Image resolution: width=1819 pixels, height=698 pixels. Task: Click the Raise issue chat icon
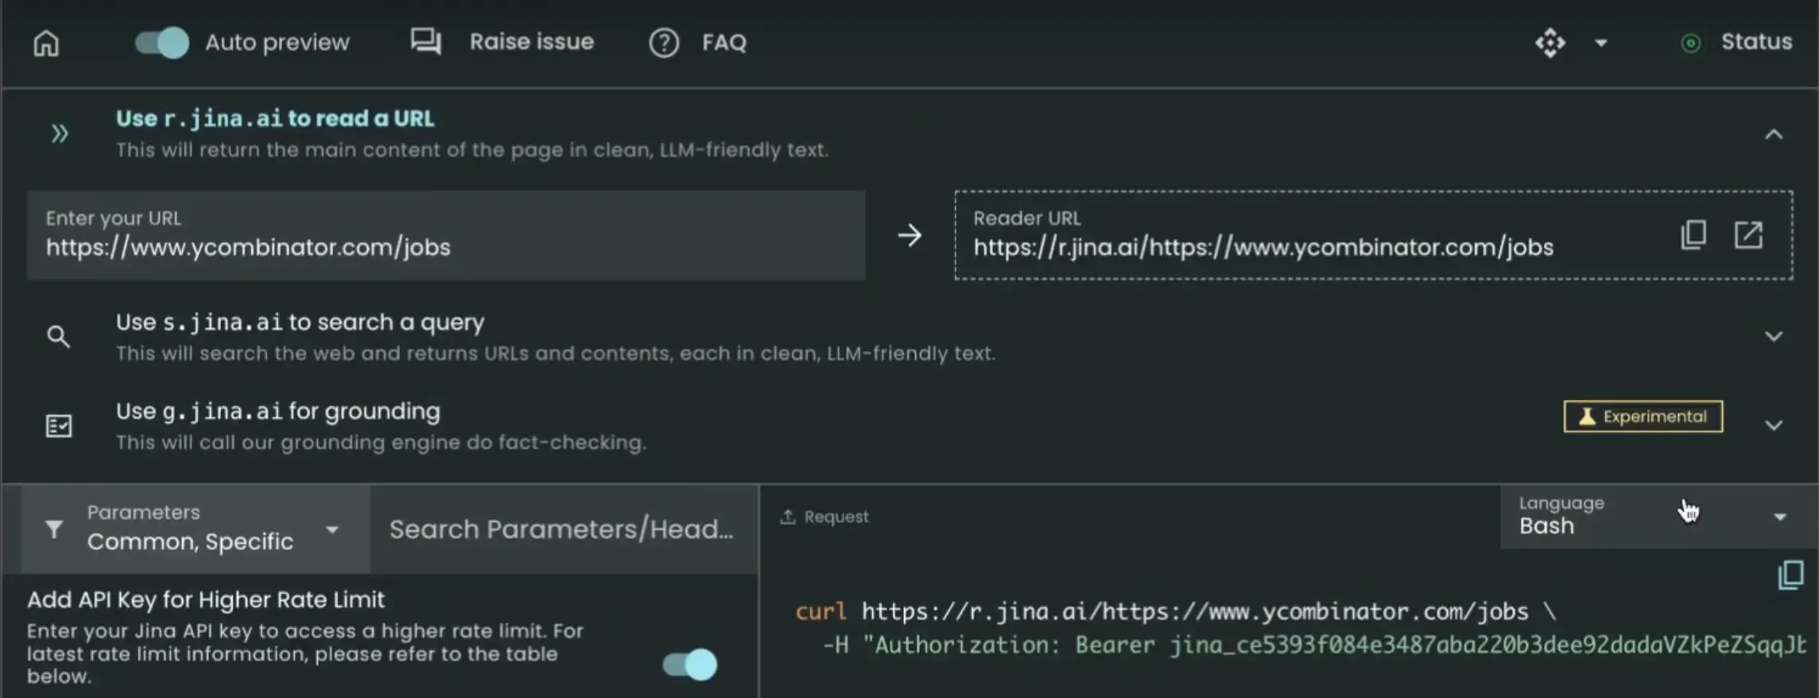(426, 41)
